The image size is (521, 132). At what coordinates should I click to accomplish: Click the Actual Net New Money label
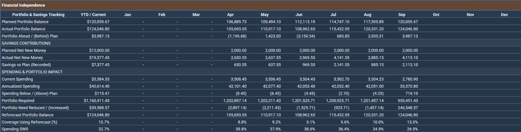coord(22,58)
